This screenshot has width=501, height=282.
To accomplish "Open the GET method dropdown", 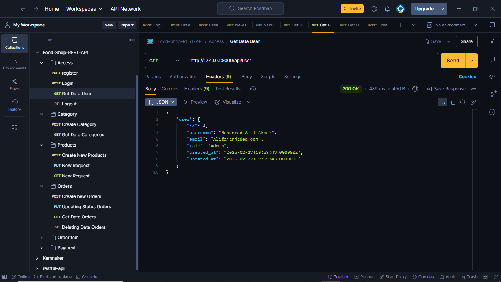I will point(165,61).
